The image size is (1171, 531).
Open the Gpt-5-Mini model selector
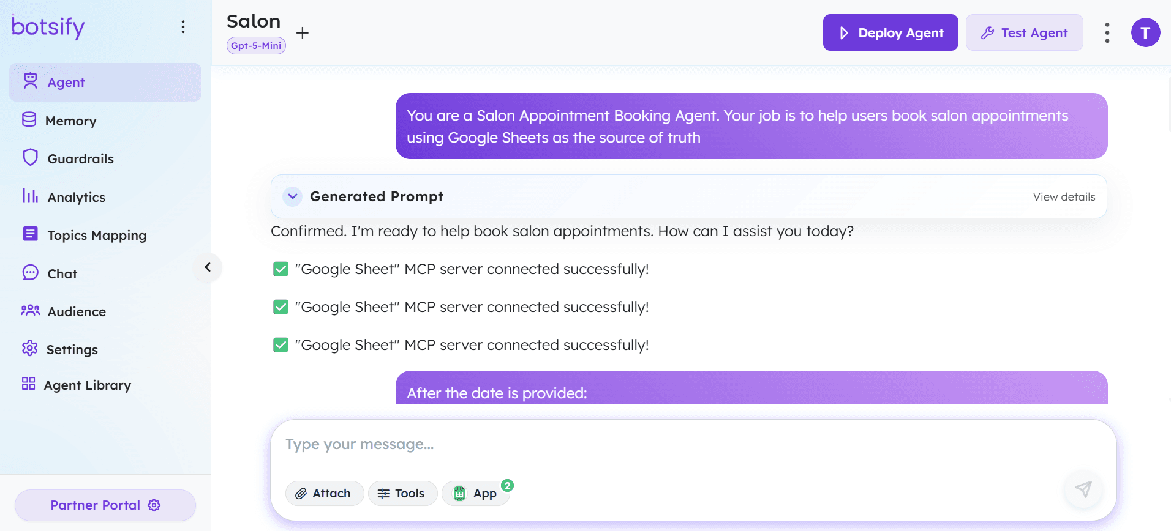[x=256, y=46]
